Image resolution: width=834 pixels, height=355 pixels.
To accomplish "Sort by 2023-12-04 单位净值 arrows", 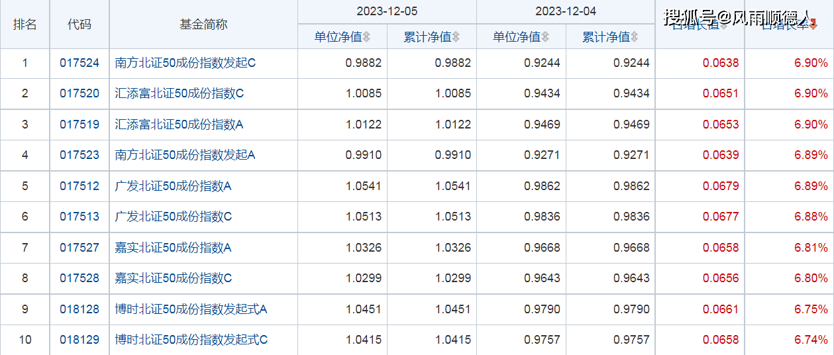I will click(x=545, y=37).
